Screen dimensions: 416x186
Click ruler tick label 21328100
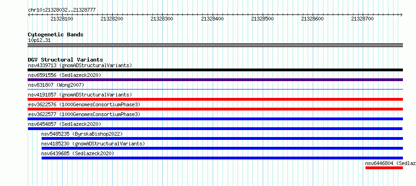tap(62, 19)
